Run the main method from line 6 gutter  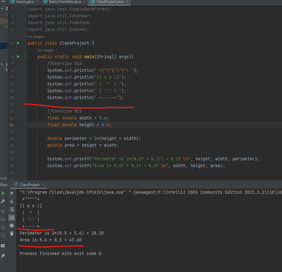point(18,57)
